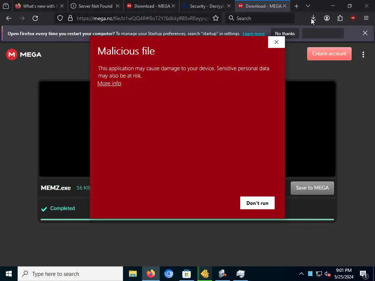Open the Firefox account icon
The width and height of the screenshot is (375, 281).
click(327, 18)
